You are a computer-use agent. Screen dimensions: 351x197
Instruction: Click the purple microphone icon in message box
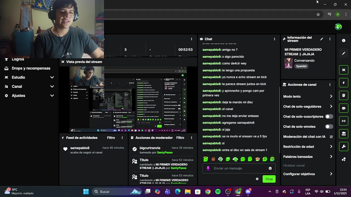pos(208,168)
